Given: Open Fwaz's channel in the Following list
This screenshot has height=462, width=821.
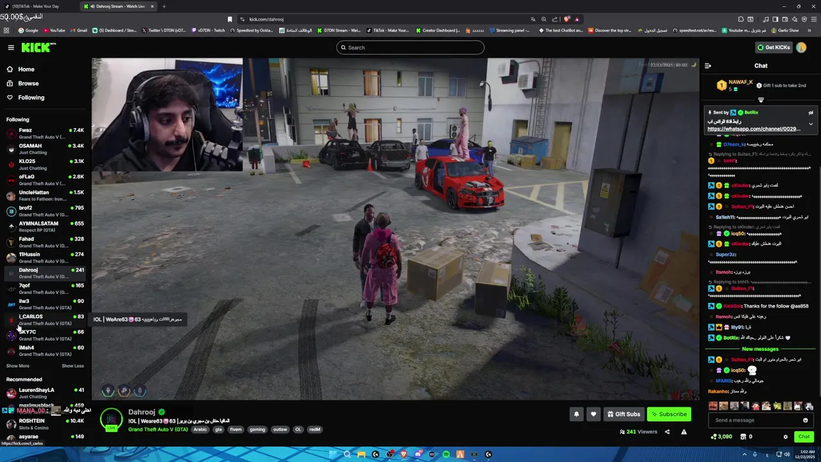Looking at the screenshot, I should pyautogui.click(x=45, y=133).
